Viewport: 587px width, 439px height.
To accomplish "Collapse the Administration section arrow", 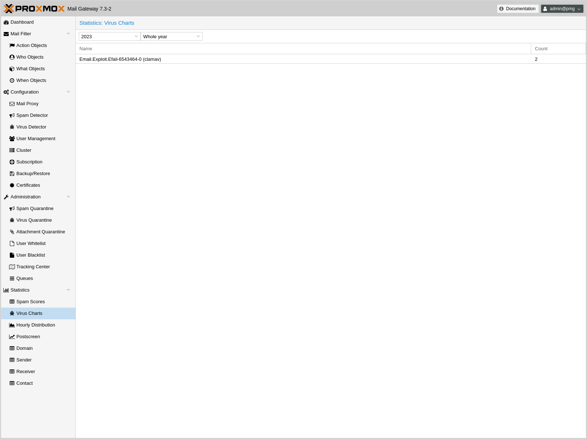I will coord(69,197).
